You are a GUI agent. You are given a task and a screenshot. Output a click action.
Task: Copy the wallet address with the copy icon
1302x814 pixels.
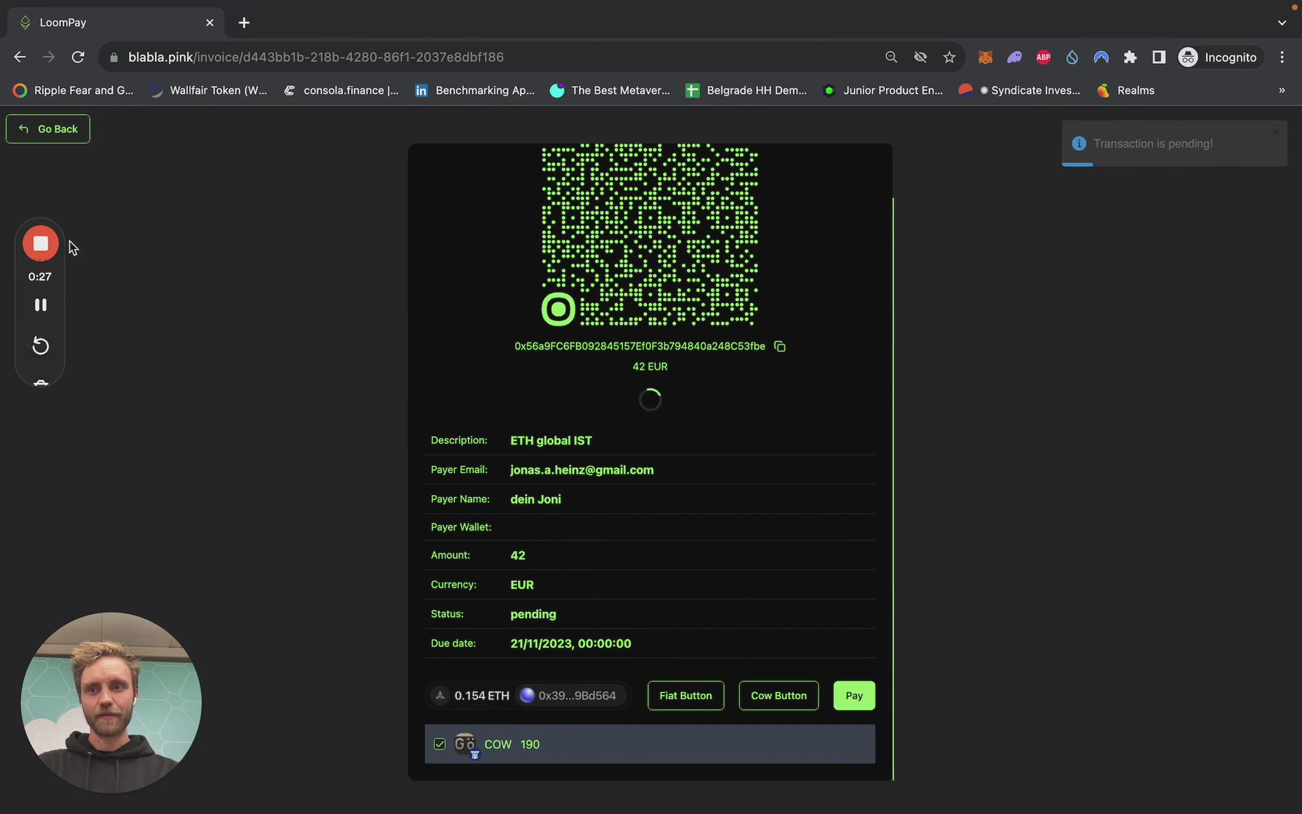tap(779, 347)
